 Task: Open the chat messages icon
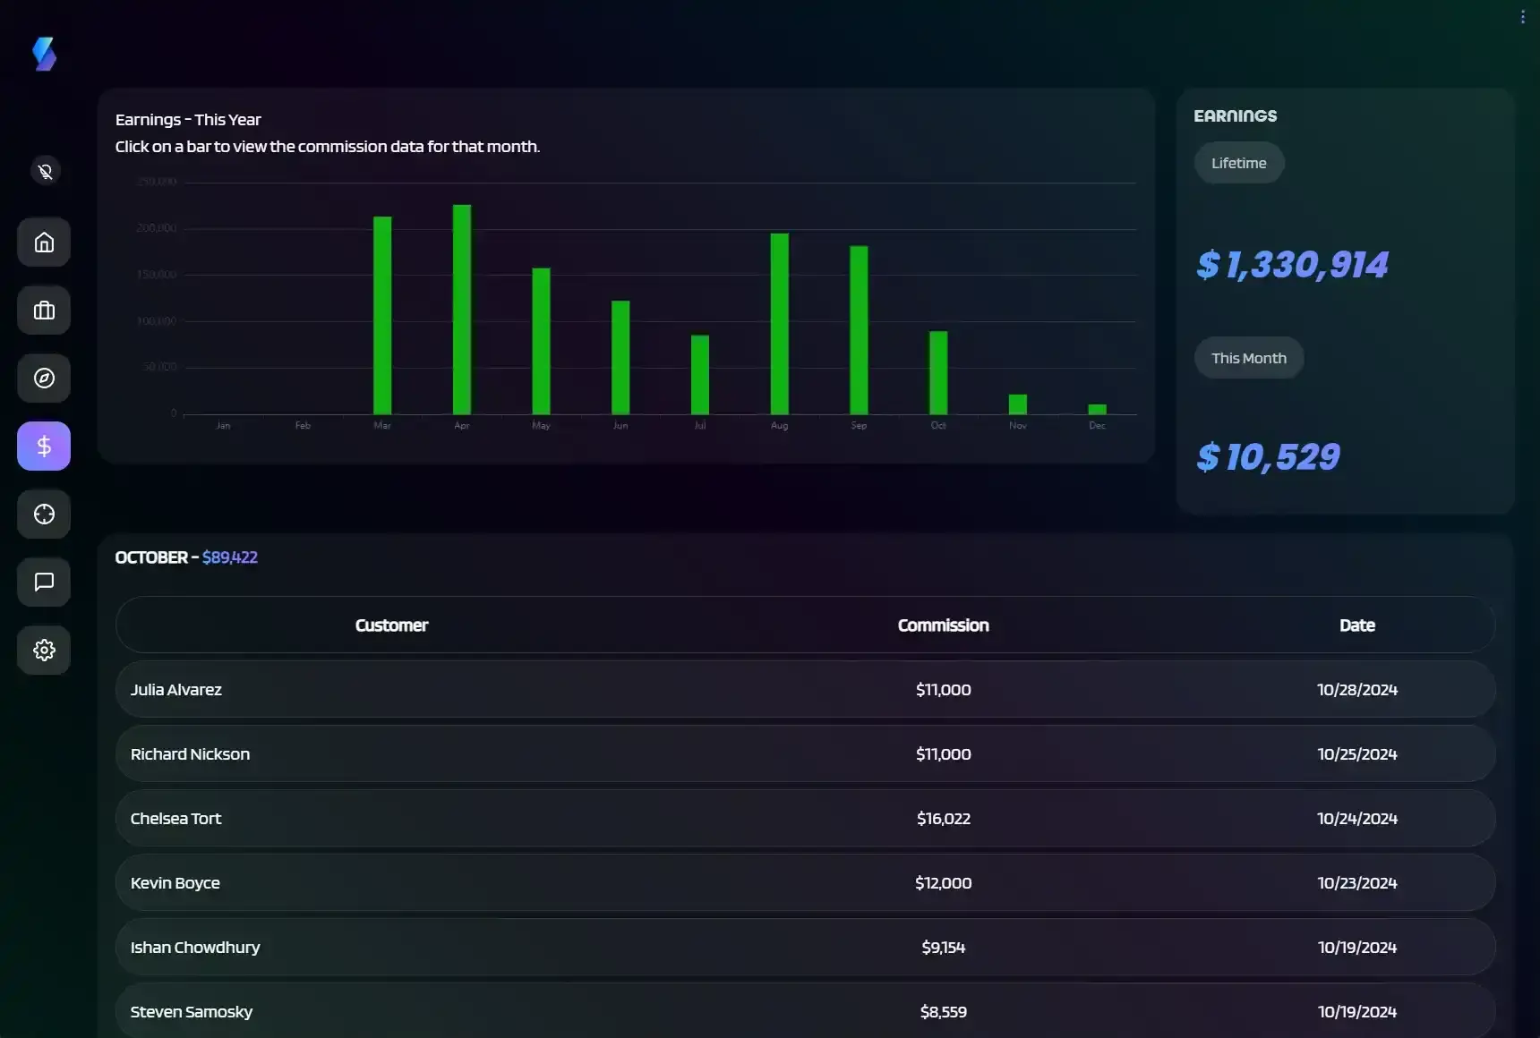[44, 583]
